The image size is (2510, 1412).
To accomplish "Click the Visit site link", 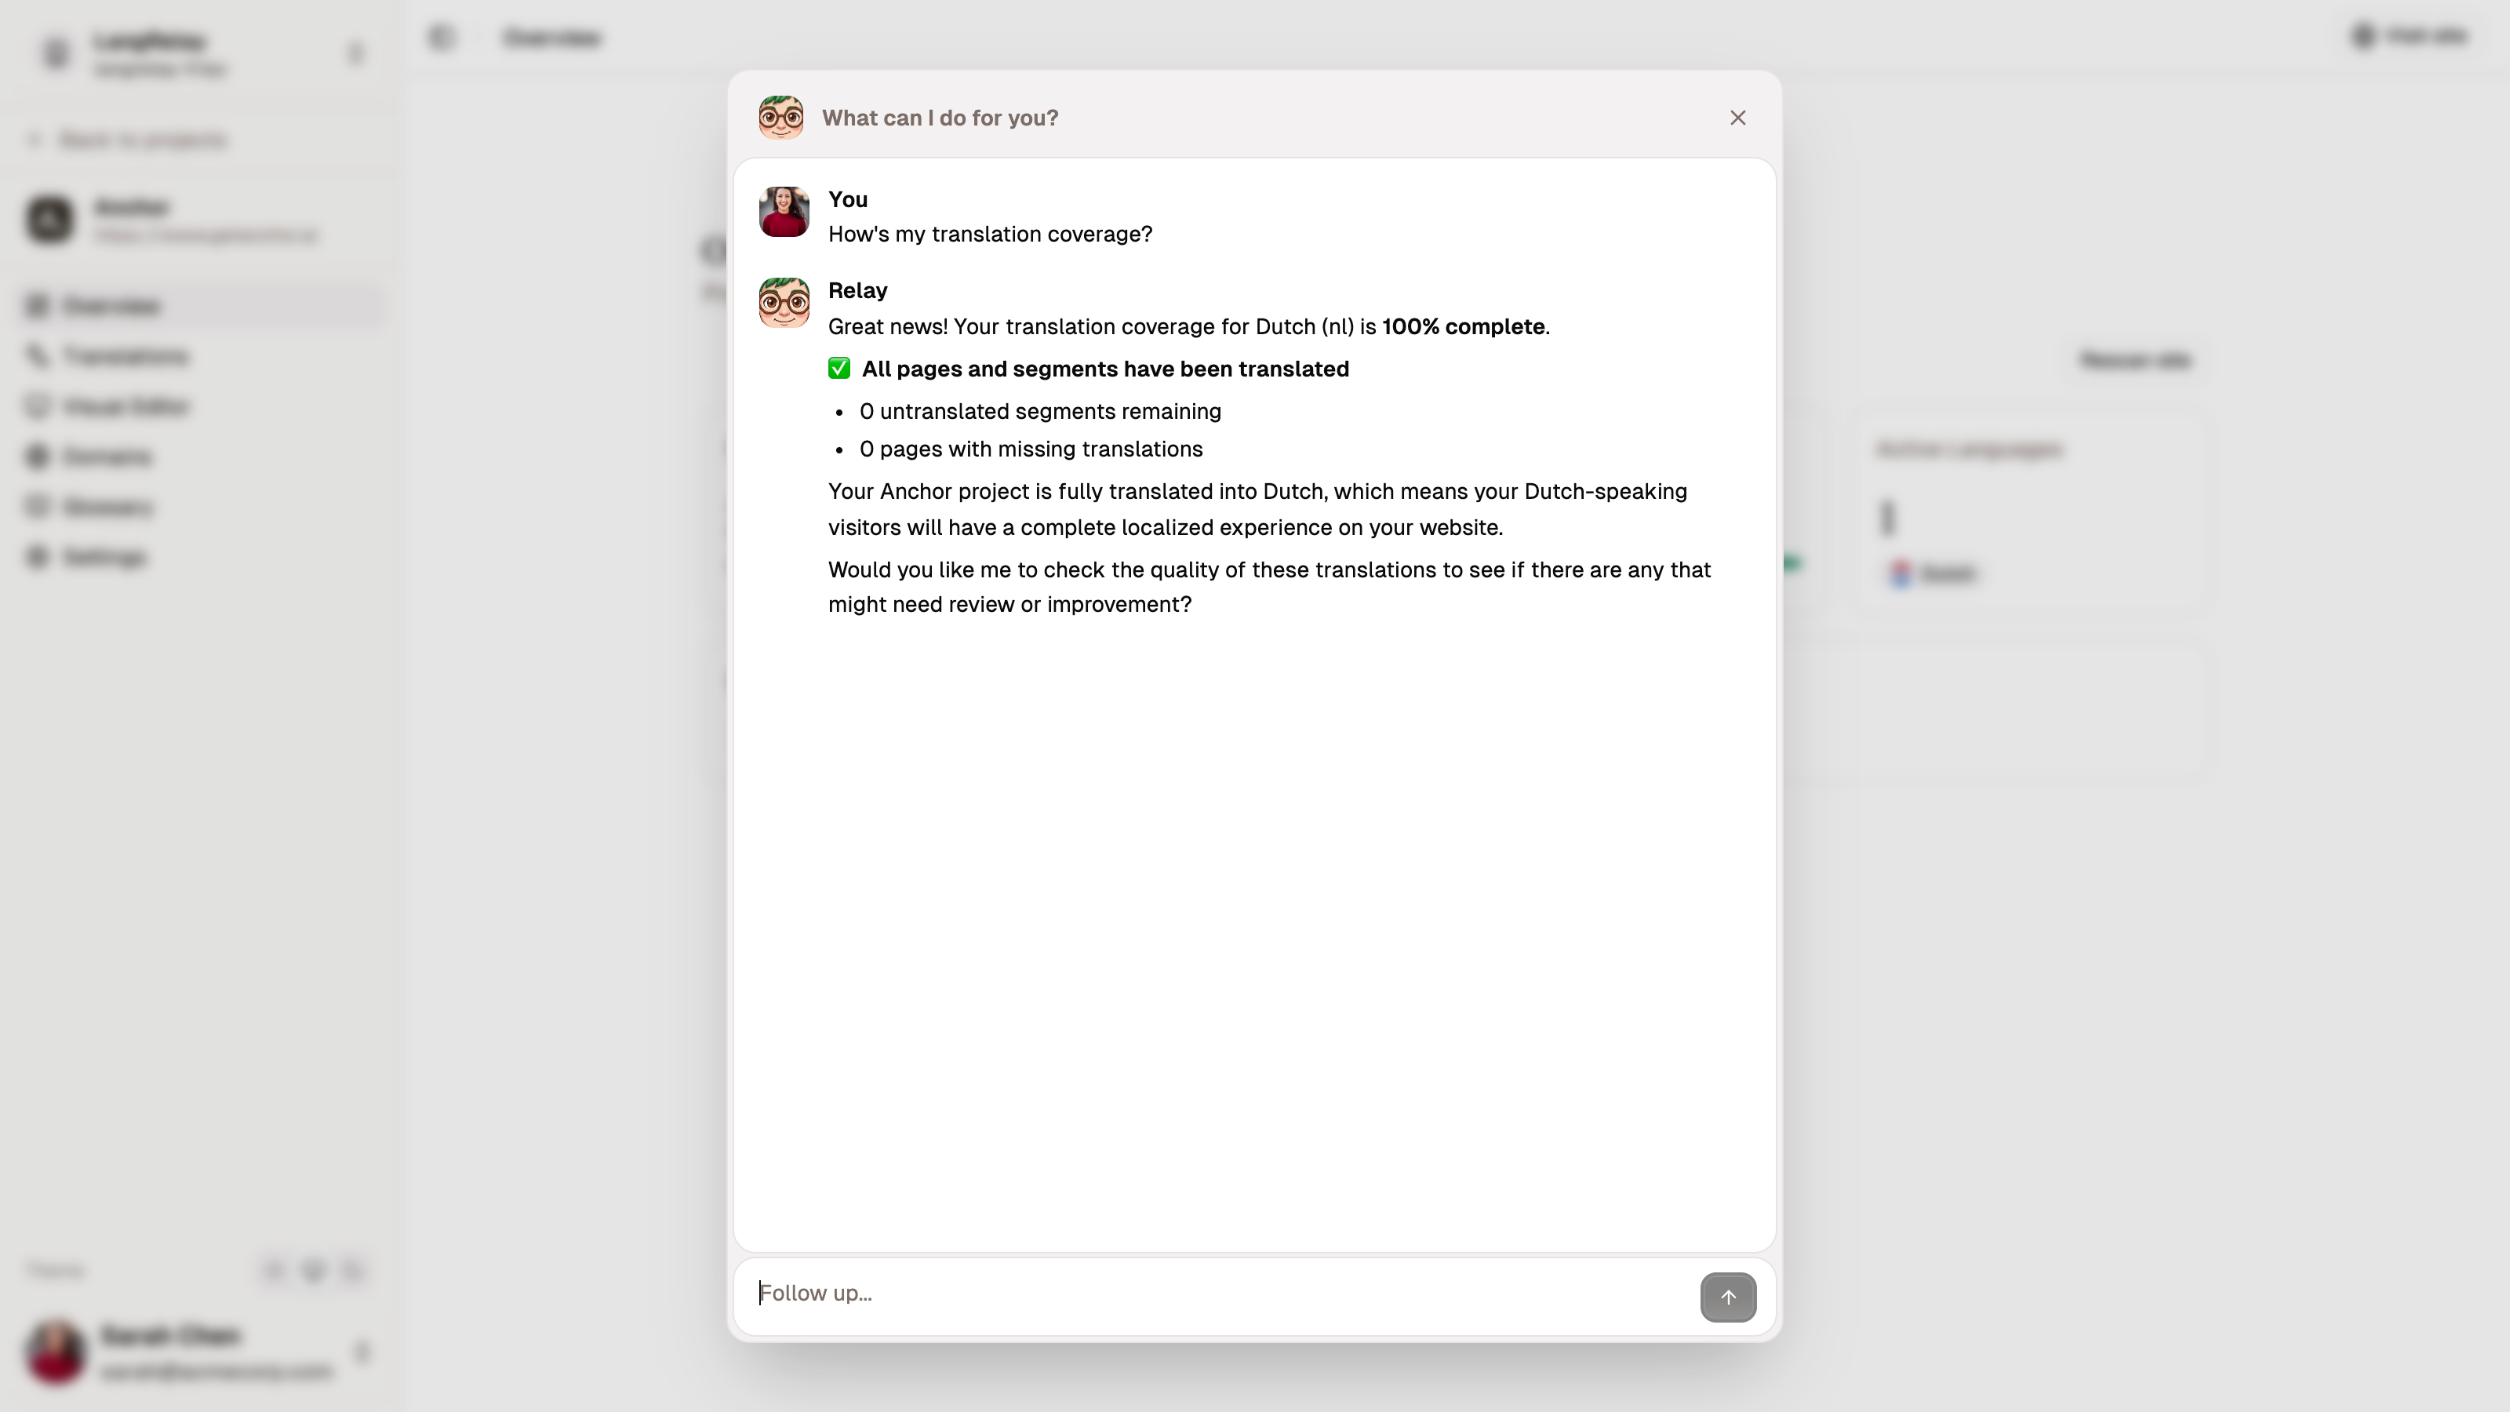I will [x=2426, y=37].
